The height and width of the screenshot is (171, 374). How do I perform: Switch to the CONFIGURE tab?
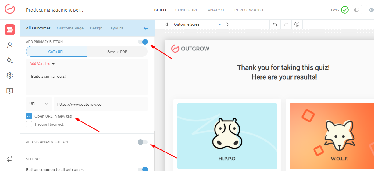pos(187,10)
